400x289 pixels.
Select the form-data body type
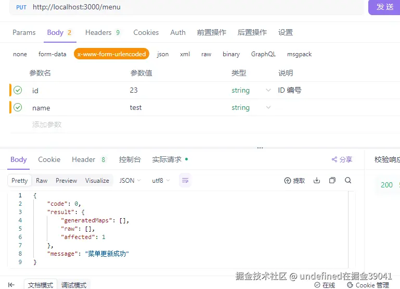pyautogui.click(x=53, y=54)
